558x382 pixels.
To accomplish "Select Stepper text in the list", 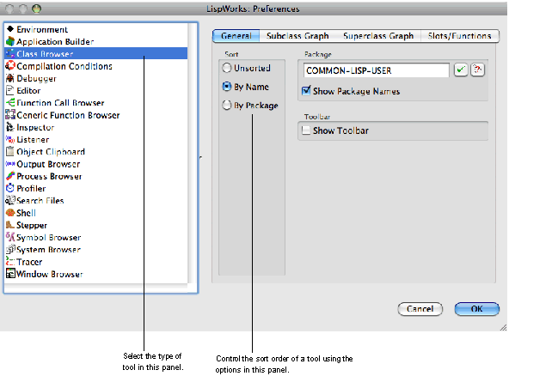I will click(32, 225).
